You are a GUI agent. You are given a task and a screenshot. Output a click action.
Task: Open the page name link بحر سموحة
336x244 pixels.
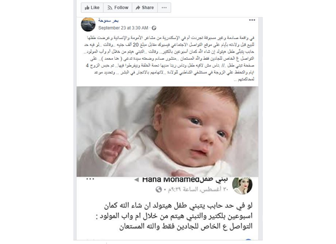pos(108,21)
